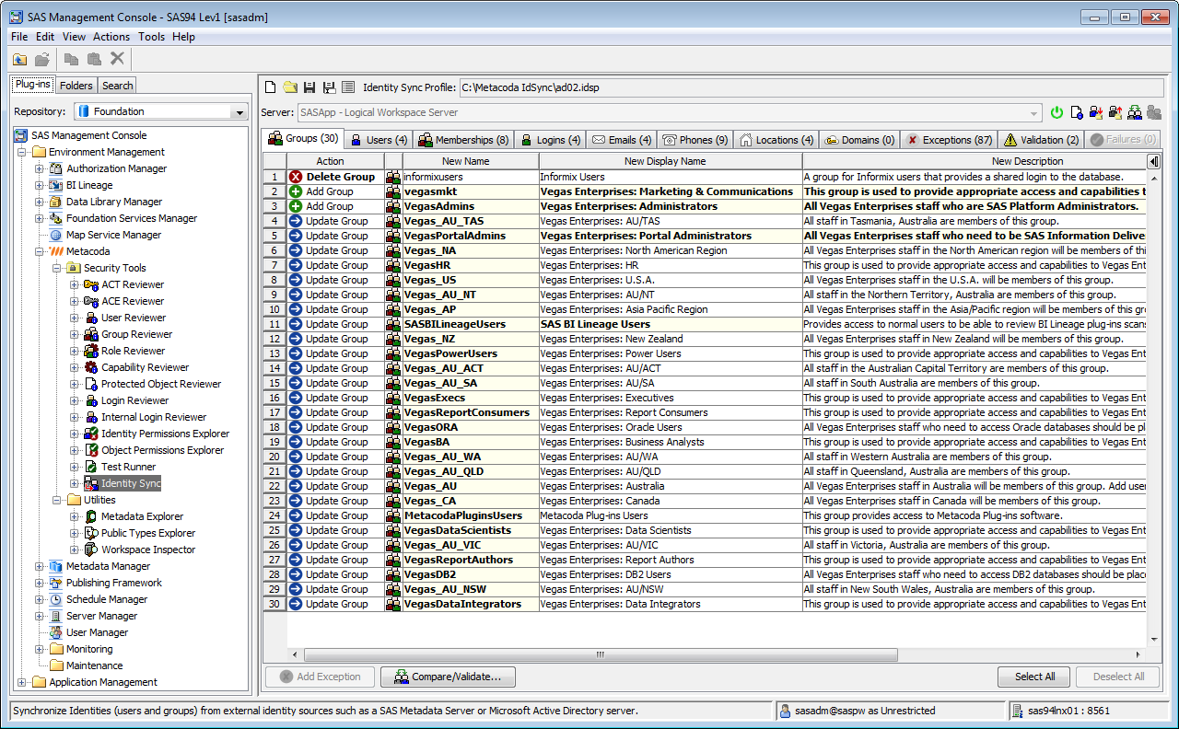
Task: Click the Select All button
Action: 1034,677
